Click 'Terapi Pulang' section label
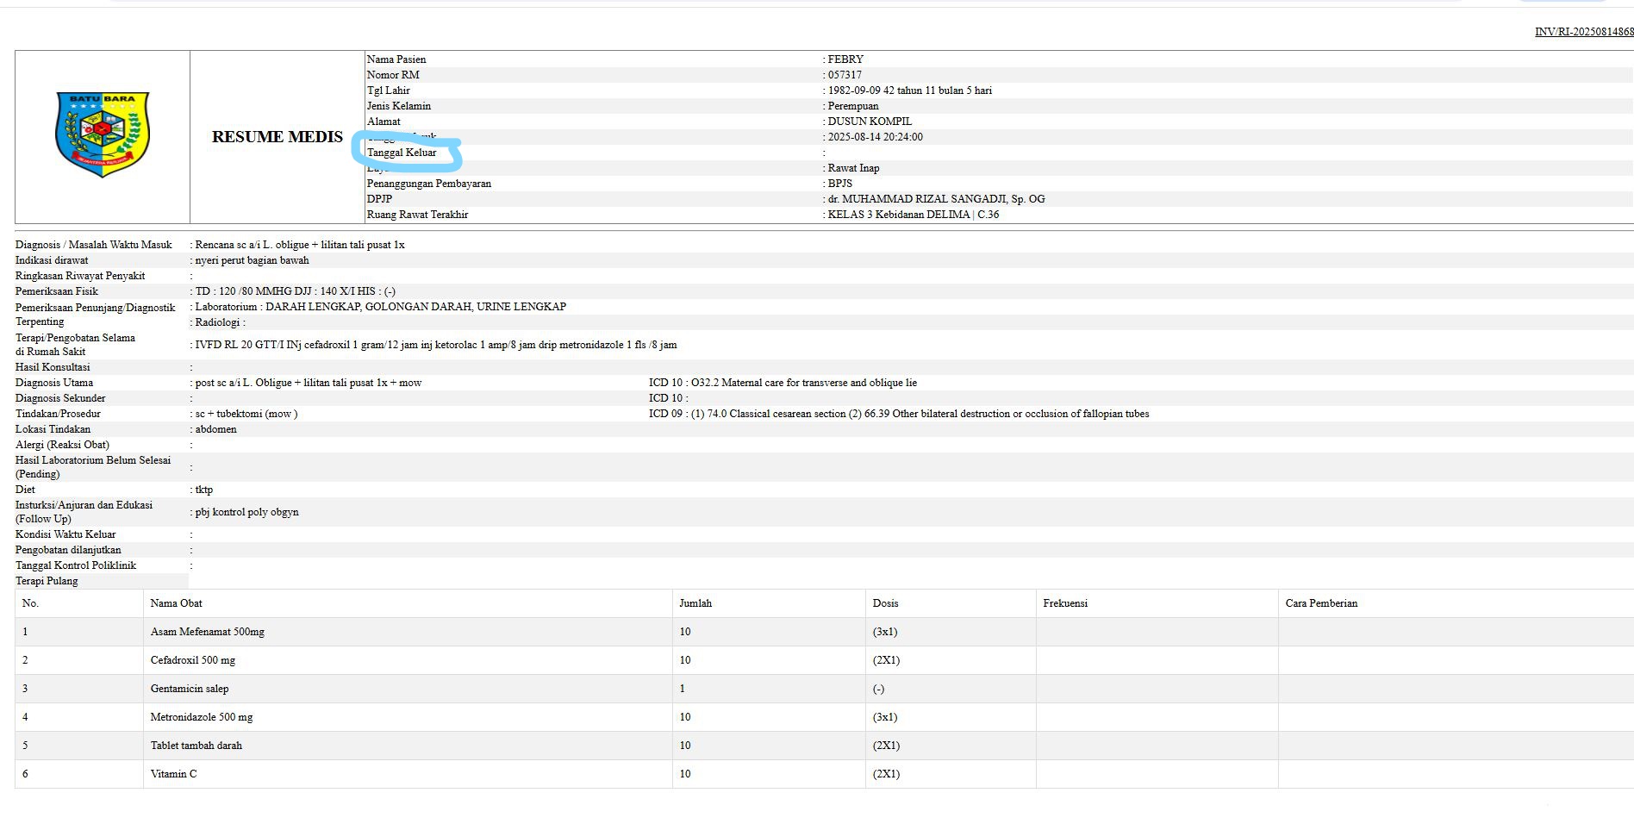This screenshot has width=1634, height=824. [47, 581]
